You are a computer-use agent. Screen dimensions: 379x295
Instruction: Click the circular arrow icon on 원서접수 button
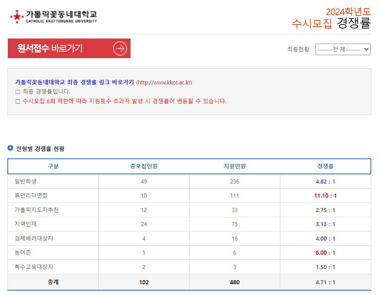pyautogui.click(x=119, y=48)
